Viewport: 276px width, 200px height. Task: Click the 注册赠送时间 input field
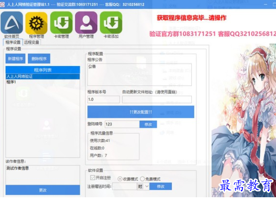(125, 187)
